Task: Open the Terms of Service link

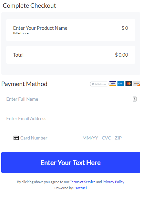Action: tap(83, 182)
